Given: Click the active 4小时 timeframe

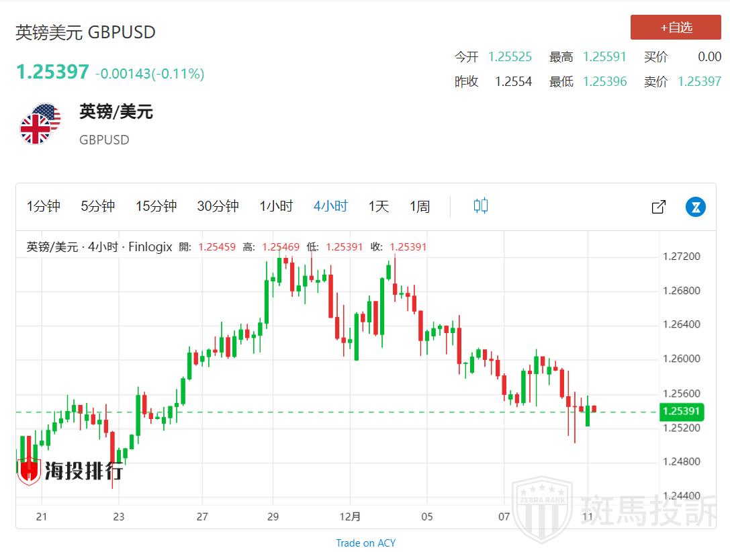Looking at the screenshot, I should pos(330,206).
